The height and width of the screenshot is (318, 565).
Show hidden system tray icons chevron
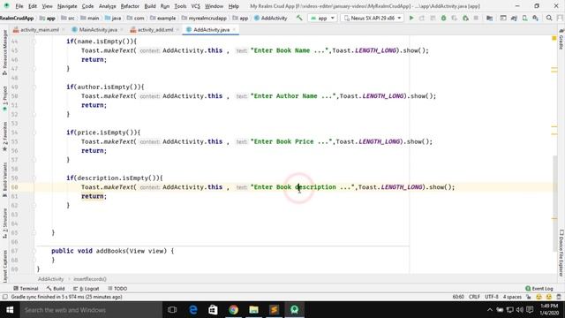pos(489,310)
